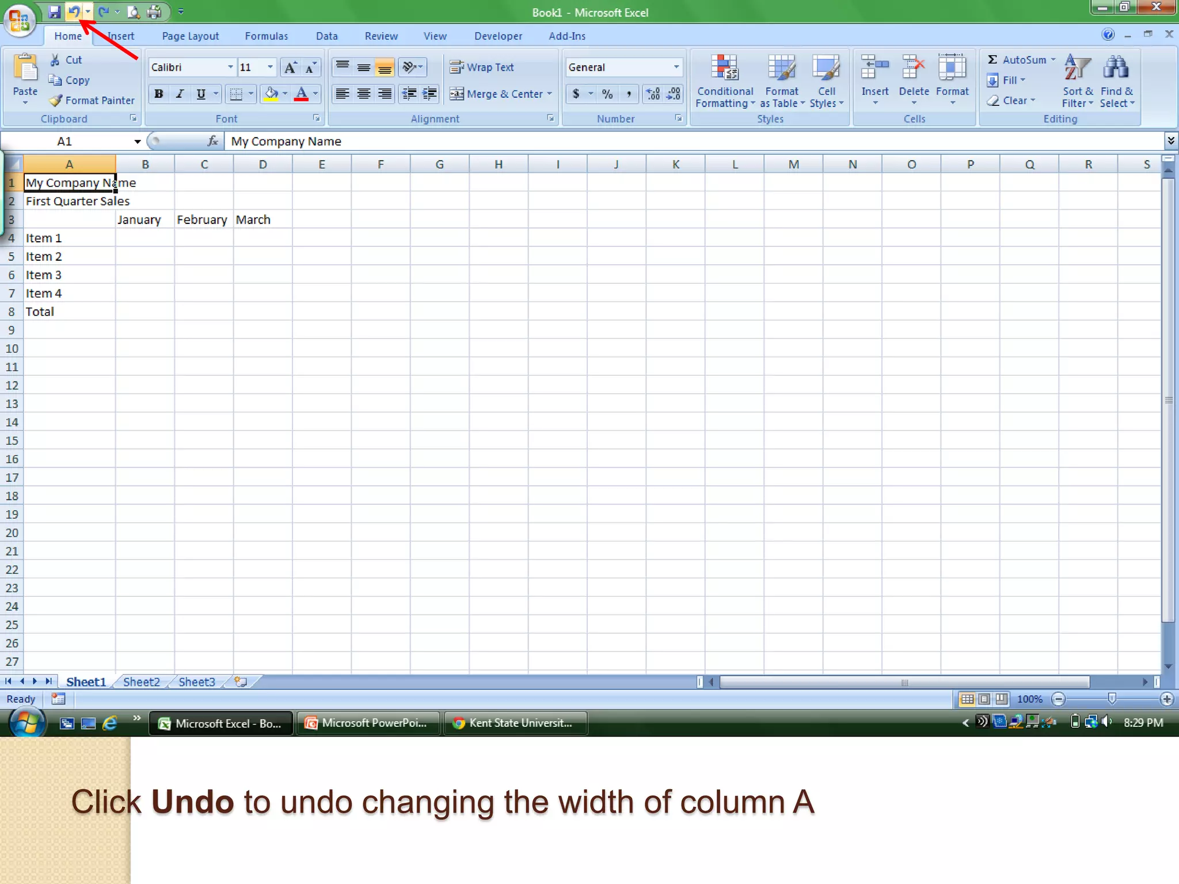1179x884 pixels.
Task: Click the Print Preview icon in Quick Access toolbar
Action: 134,12
